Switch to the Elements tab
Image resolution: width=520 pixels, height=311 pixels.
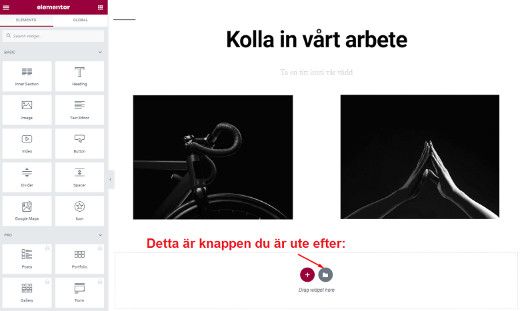26,20
